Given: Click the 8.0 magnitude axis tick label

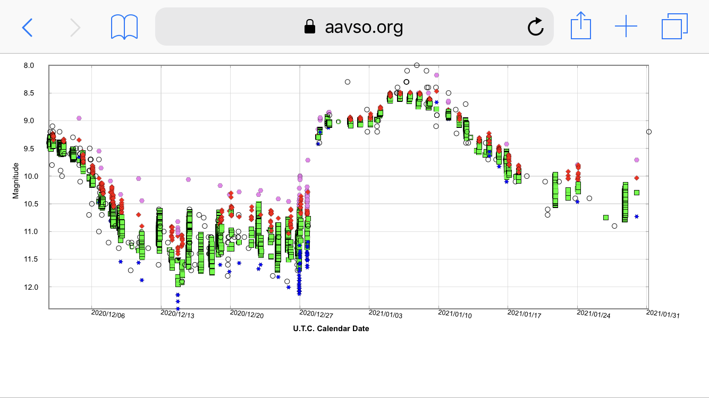Looking at the screenshot, I should [x=29, y=65].
